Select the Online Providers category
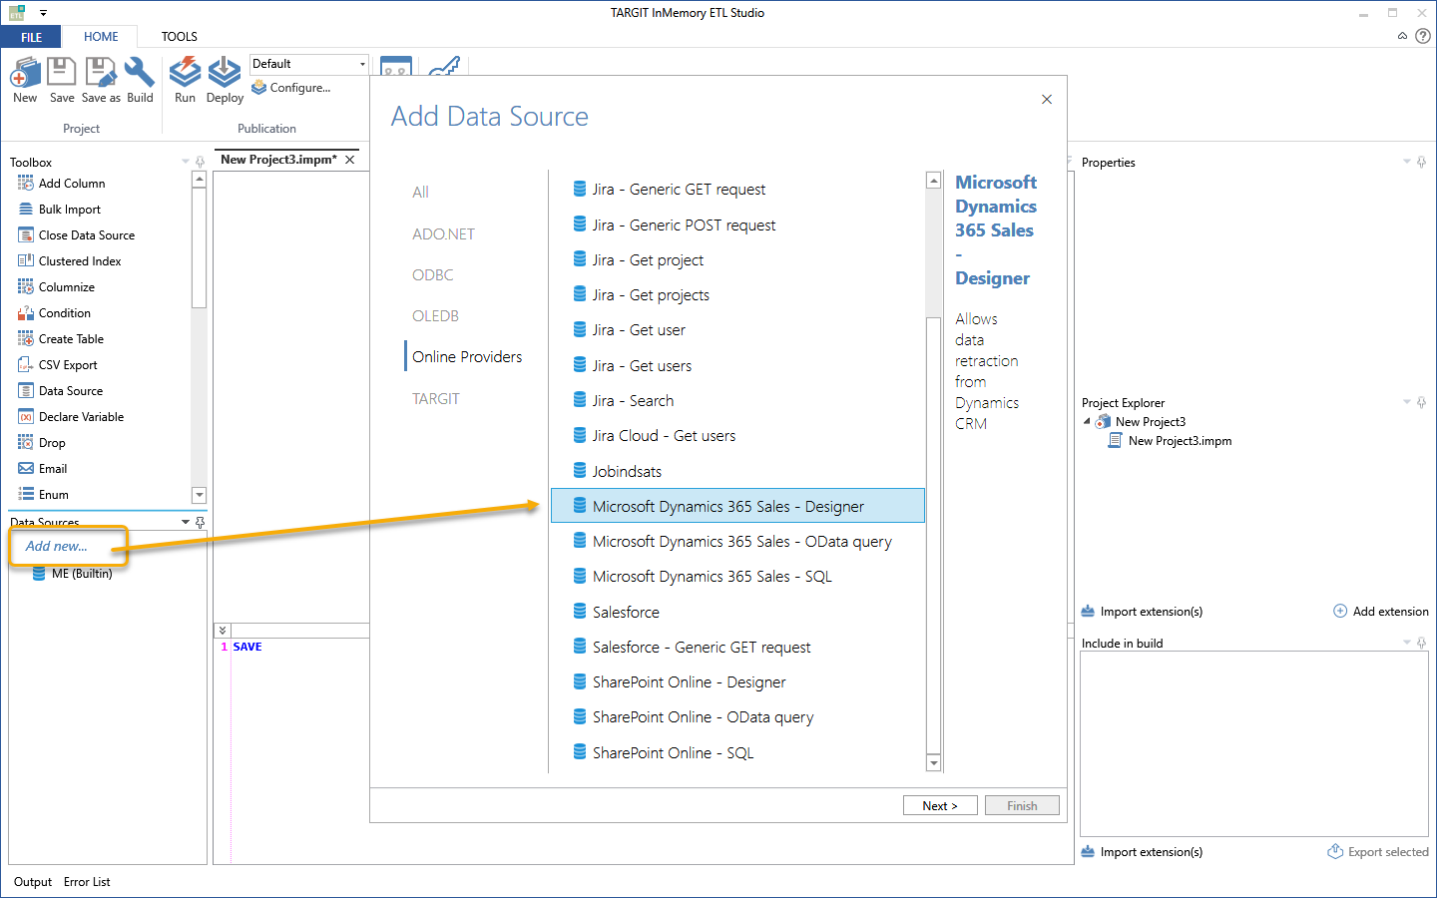The width and height of the screenshot is (1437, 898). 467,357
